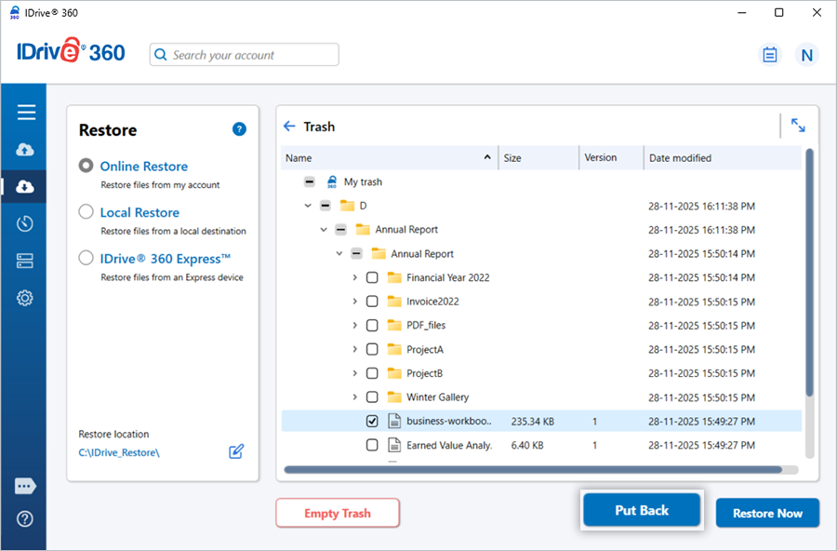Click the Put Back button
The height and width of the screenshot is (551, 837).
click(x=642, y=511)
